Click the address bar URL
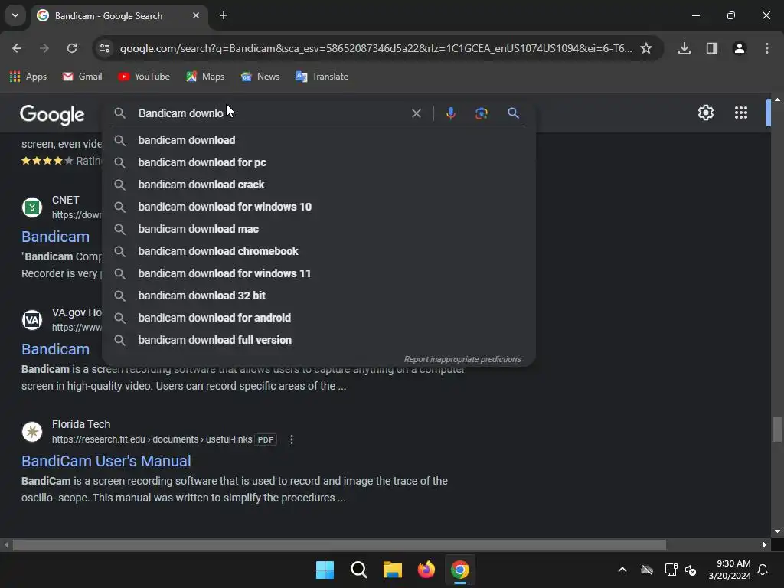Image resolution: width=784 pixels, height=588 pixels. pos(376,48)
